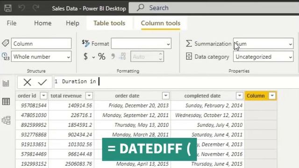Open the Format dropdown
The width and height of the screenshot is (299, 168).
[x=141, y=43]
